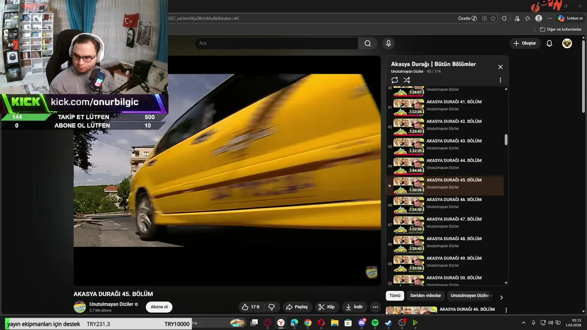Image resolution: width=587 pixels, height=330 pixels.
Task: Select the Unutulmayan Diziler chip
Action: click(x=470, y=296)
